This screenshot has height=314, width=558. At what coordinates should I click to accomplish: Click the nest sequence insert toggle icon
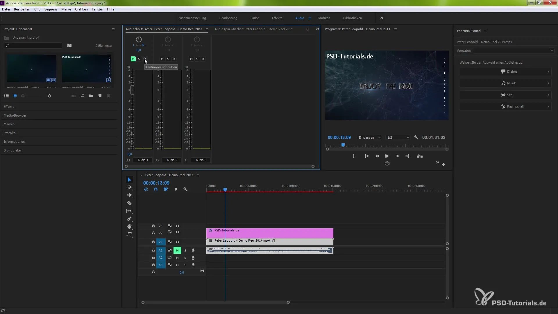(146, 189)
